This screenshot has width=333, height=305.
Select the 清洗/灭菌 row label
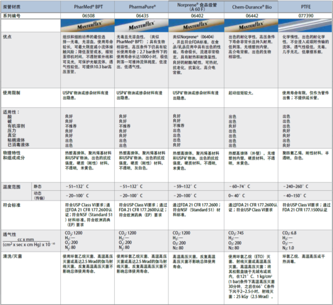pos(12,257)
